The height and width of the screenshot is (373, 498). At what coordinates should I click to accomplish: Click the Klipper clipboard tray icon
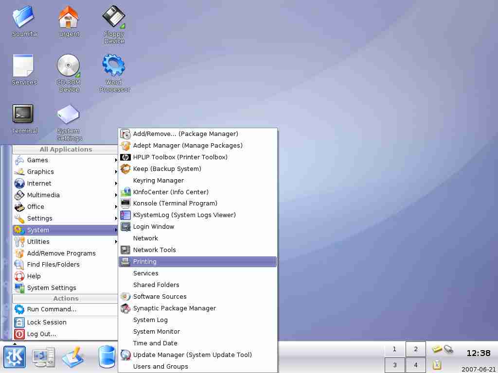click(437, 365)
